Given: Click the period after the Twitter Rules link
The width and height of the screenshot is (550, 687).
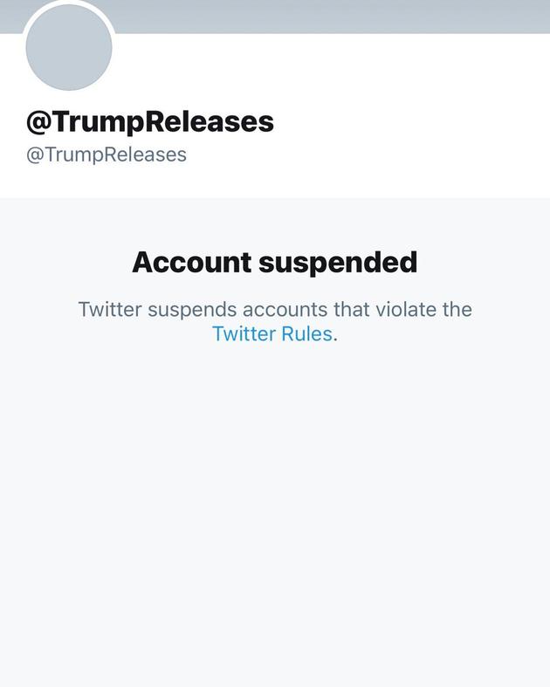Looking at the screenshot, I should point(335,335).
